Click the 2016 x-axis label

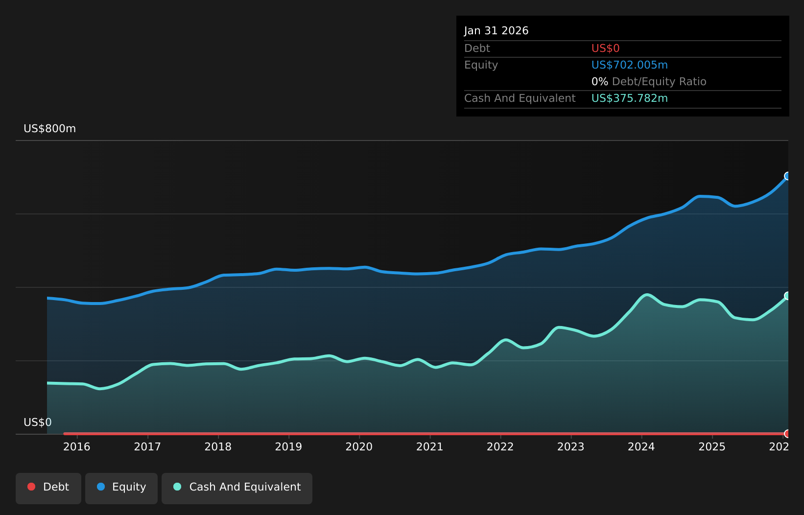click(x=77, y=447)
